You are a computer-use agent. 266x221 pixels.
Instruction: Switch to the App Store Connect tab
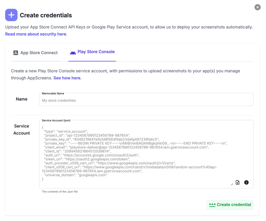click(35, 53)
